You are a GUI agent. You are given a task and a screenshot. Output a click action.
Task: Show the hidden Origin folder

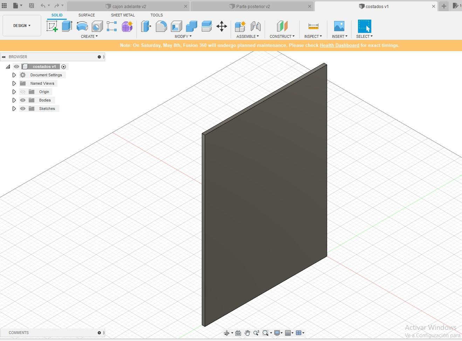pos(23,92)
